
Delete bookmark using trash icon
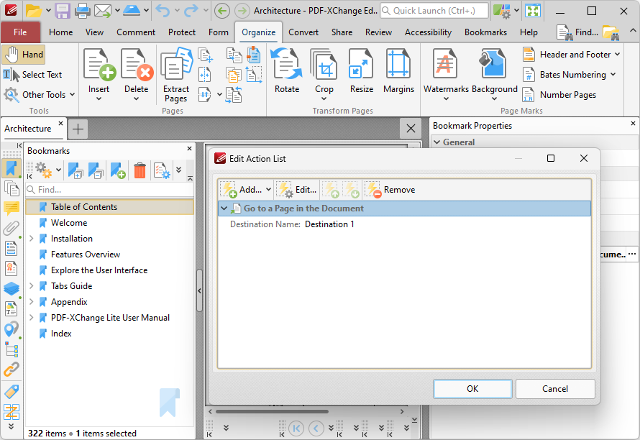(140, 170)
